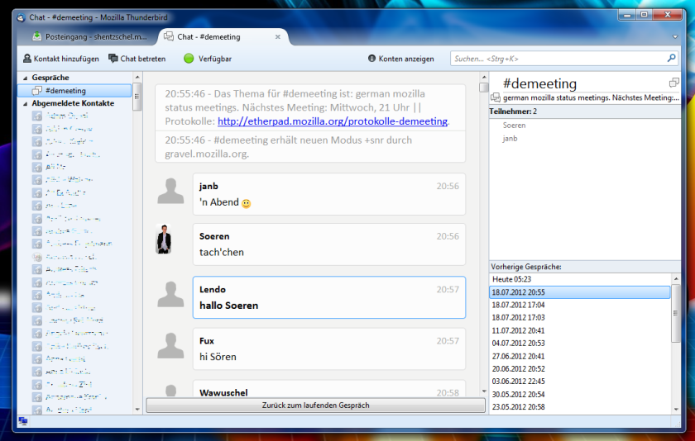The image size is (695, 441).
Task: Click the magnifier search icon
Action: pos(672,58)
